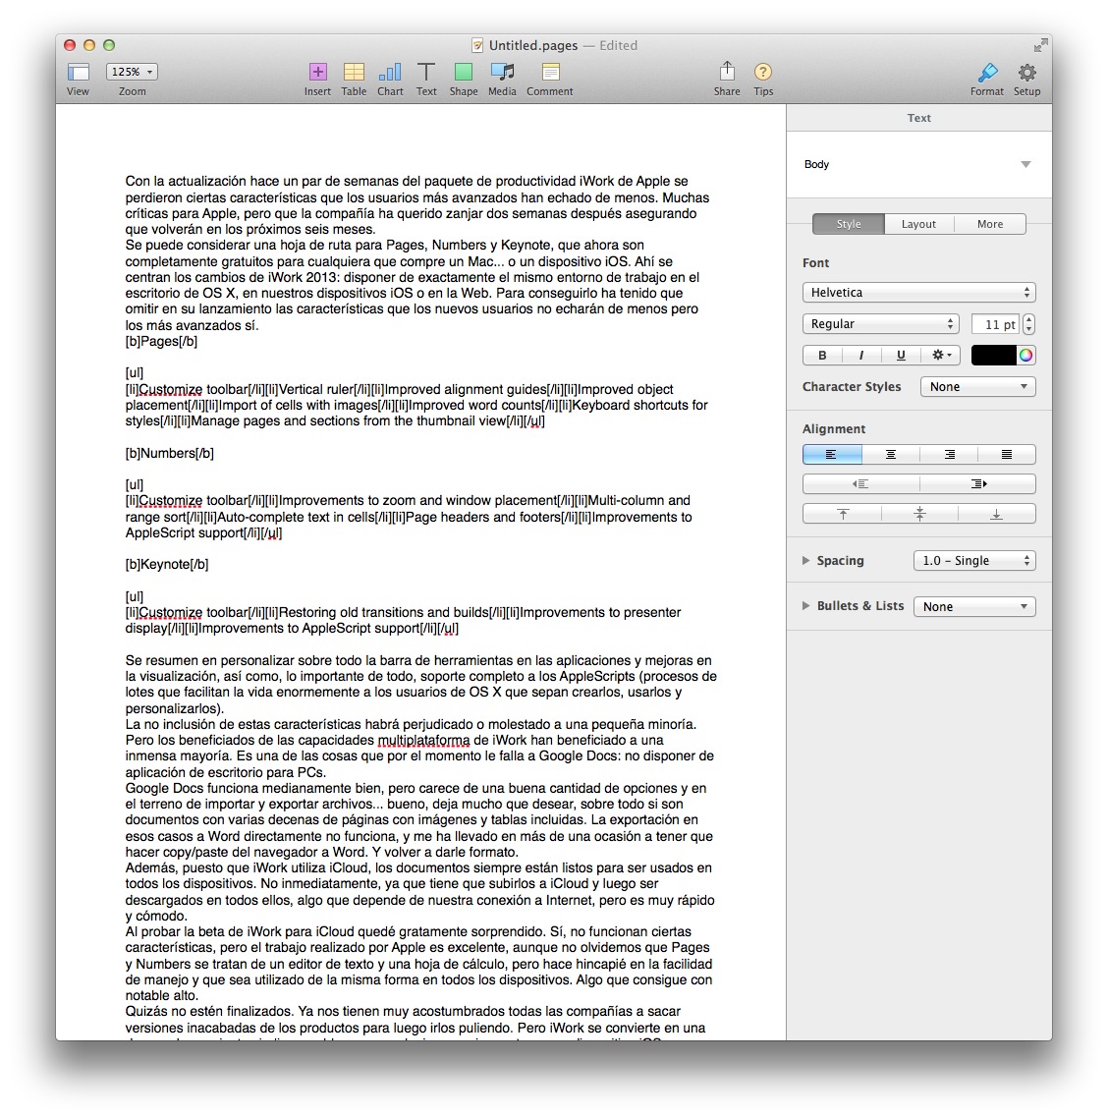1108x1118 pixels.
Task: Toggle underline text formatting
Action: point(901,355)
